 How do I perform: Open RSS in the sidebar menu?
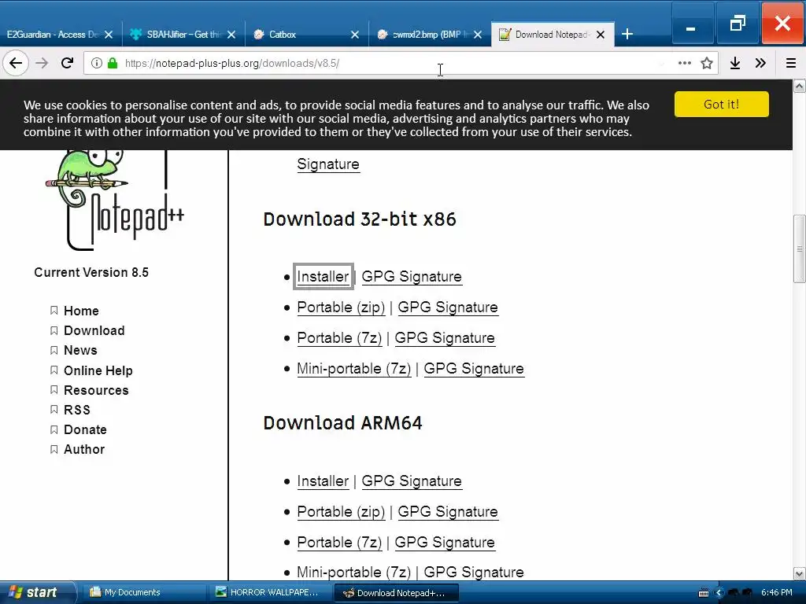tap(77, 410)
